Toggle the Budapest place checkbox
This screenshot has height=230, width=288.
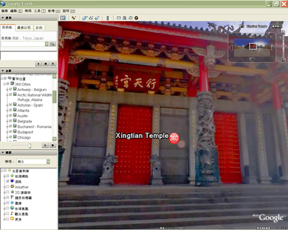pyautogui.click(x=11, y=131)
